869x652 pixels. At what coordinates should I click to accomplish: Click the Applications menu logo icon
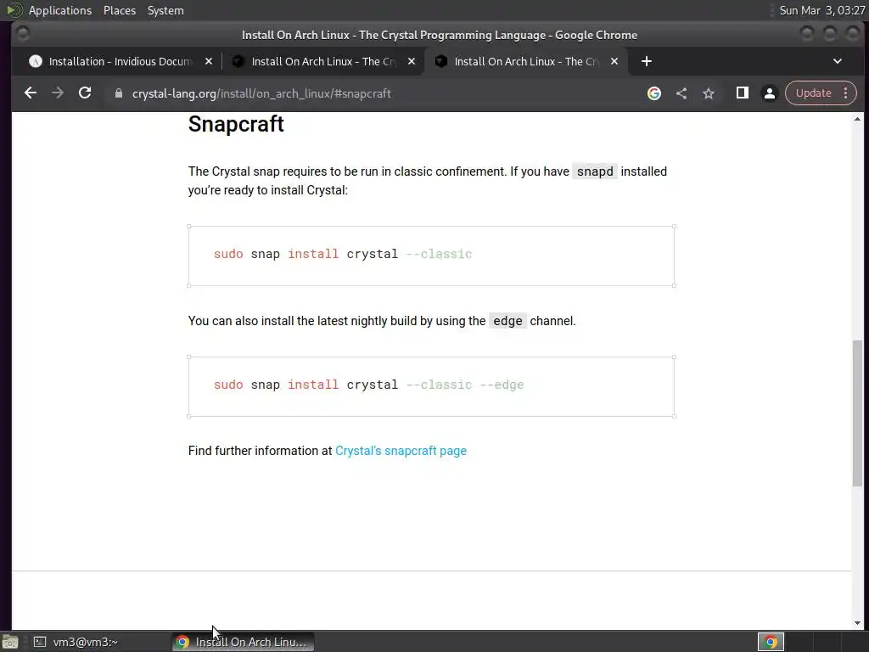(13, 10)
